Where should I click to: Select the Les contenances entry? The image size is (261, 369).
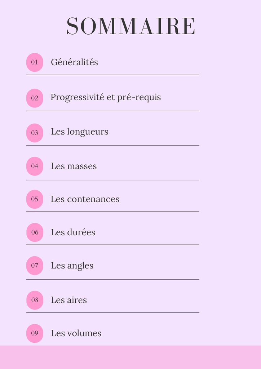coord(85,199)
